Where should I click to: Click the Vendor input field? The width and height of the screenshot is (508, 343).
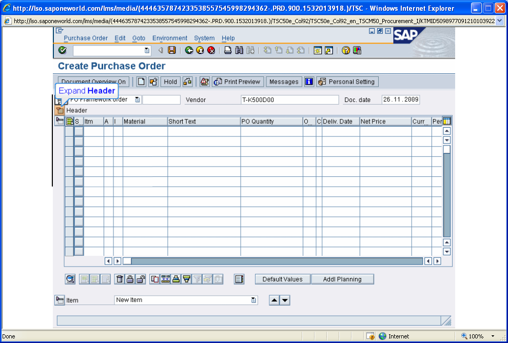(x=289, y=99)
